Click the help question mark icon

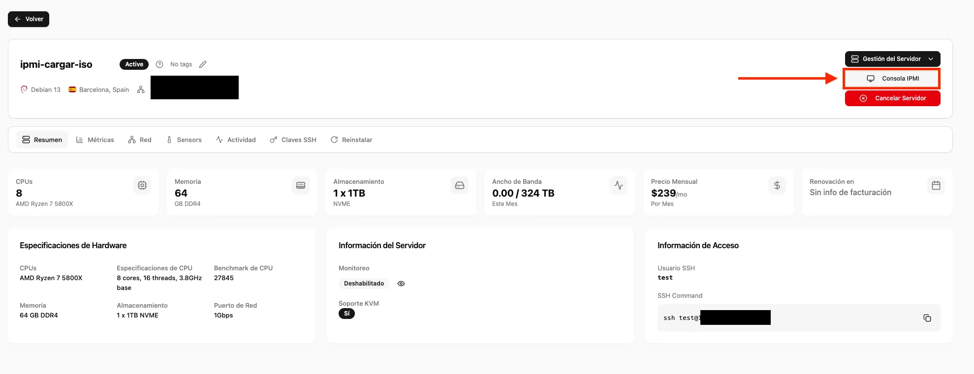coord(159,64)
